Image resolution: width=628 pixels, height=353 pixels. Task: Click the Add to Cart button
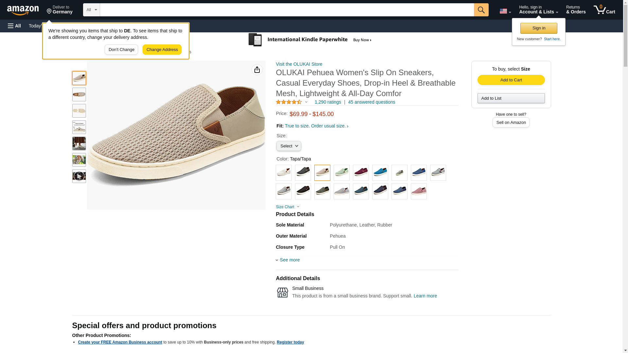click(x=511, y=80)
